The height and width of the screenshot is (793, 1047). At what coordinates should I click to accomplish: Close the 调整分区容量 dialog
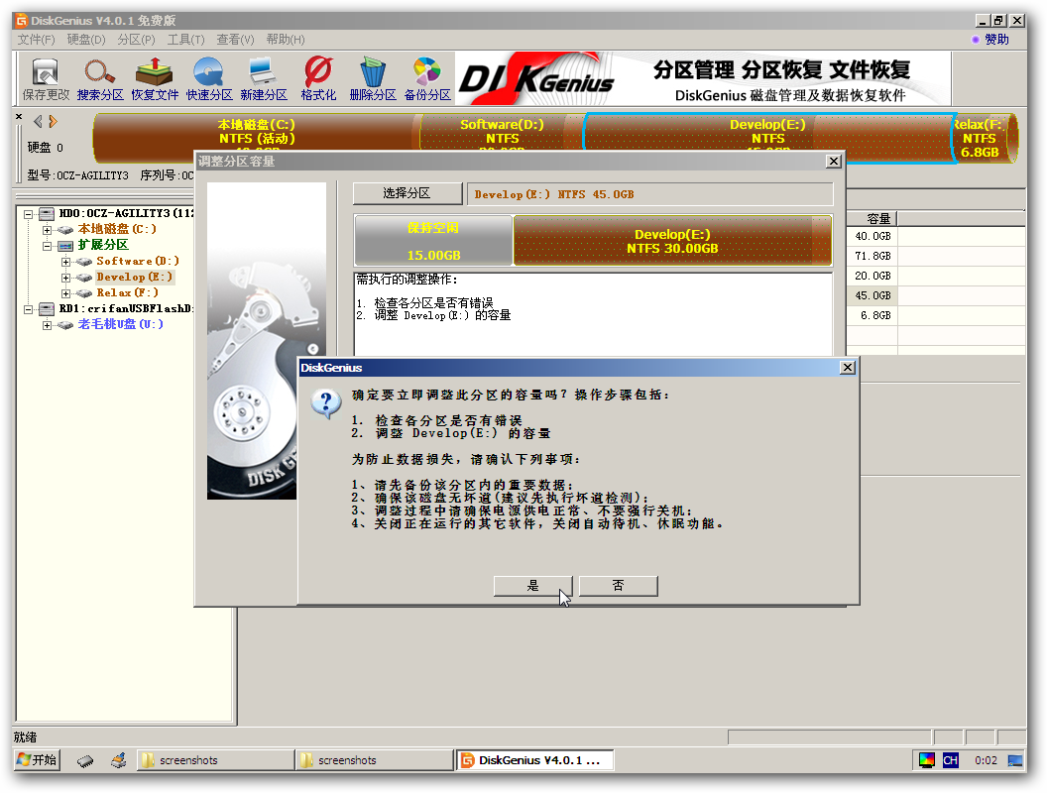click(x=833, y=161)
